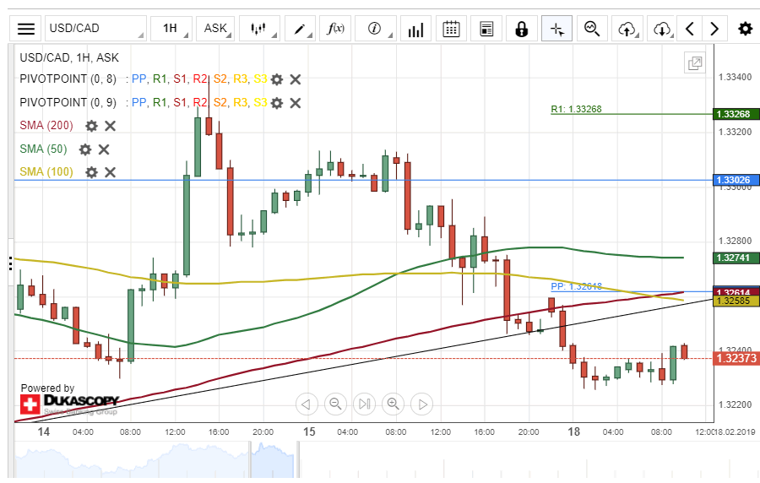Open the news panel icon
760x483 pixels.
tap(486, 29)
